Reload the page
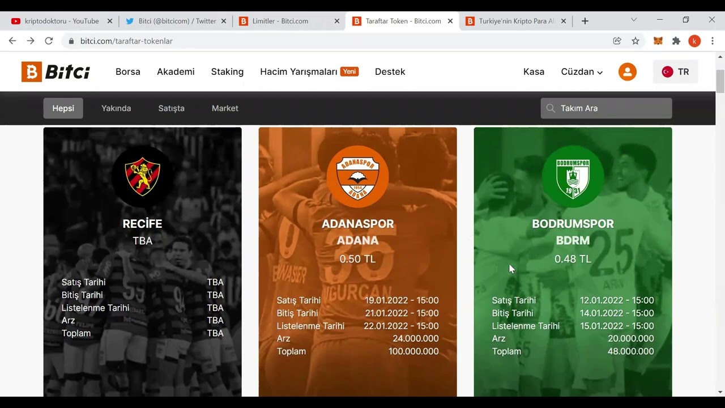This screenshot has width=725, height=408. click(x=49, y=41)
